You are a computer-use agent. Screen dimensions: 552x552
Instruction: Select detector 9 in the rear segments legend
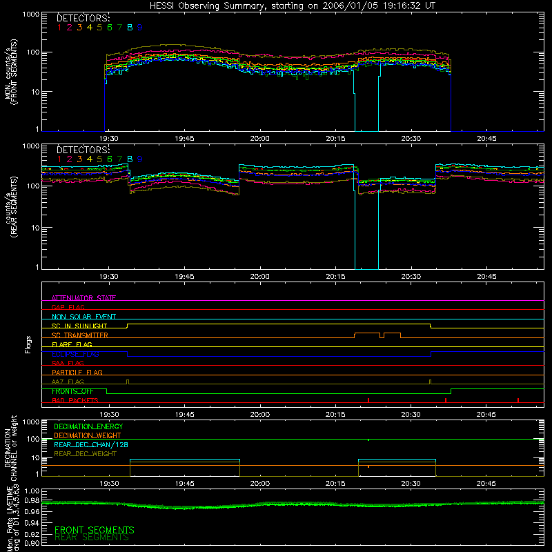pyautogui.click(x=140, y=159)
